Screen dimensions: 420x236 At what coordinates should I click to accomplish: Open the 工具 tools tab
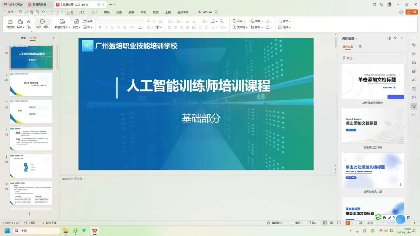tap(168, 12)
